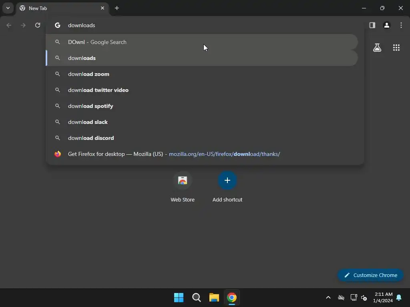
Task: Open the tab search dropdown arrow
Action: tap(8, 8)
